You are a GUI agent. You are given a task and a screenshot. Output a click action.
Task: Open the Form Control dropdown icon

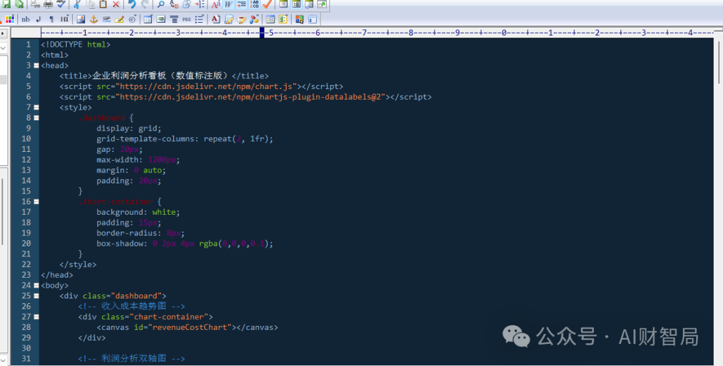pos(283,19)
